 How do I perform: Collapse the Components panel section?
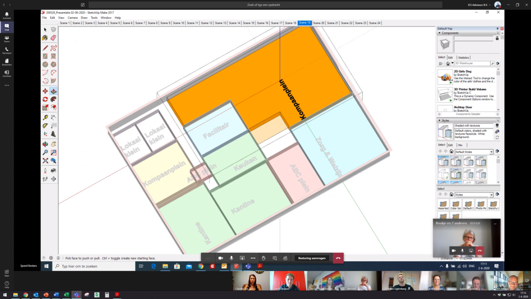tap(440, 33)
